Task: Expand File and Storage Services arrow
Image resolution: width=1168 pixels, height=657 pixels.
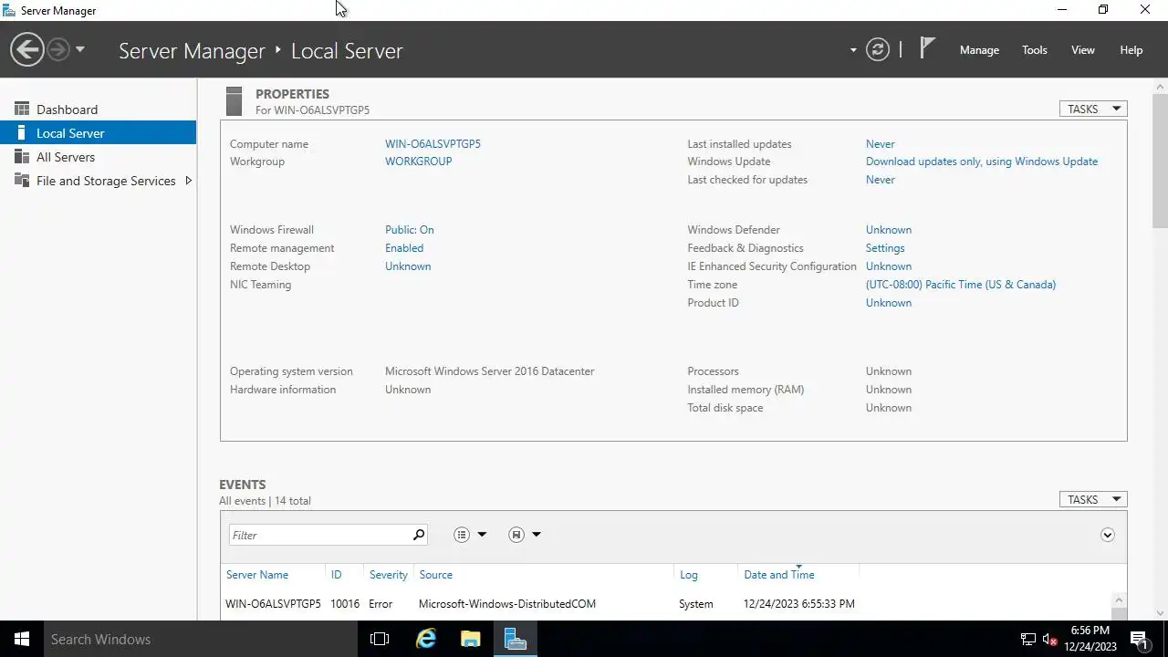Action: click(x=188, y=181)
